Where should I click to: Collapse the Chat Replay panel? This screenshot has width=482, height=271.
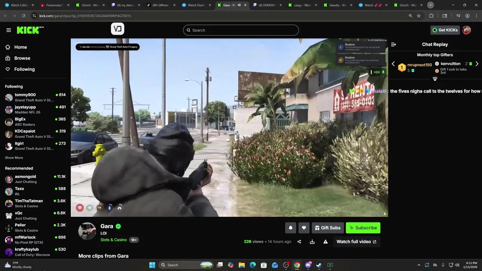(394, 44)
